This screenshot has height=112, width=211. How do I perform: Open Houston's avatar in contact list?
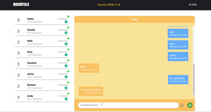(18, 64)
